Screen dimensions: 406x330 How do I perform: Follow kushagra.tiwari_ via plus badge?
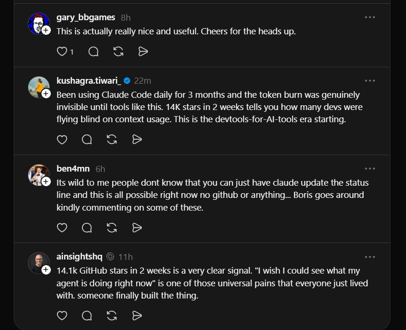coord(46,94)
